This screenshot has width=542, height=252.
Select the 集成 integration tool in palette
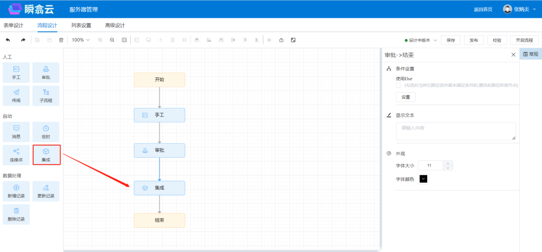tap(46, 154)
